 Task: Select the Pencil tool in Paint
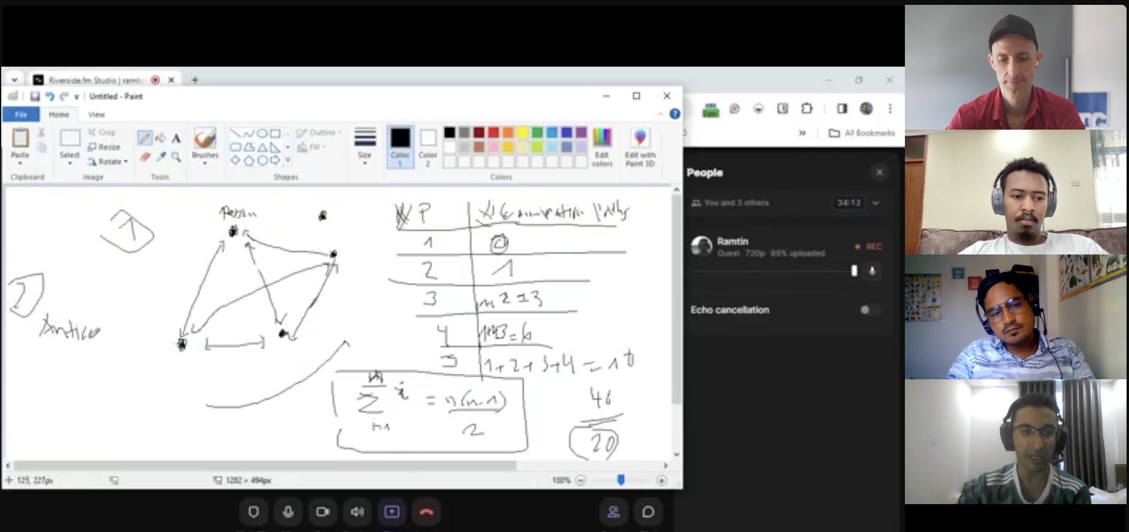pyautogui.click(x=144, y=138)
